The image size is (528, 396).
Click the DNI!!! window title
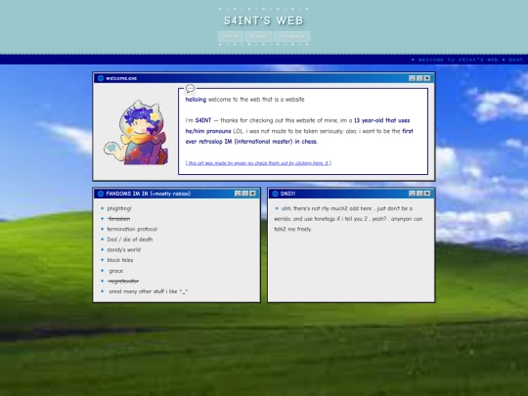(x=287, y=194)
